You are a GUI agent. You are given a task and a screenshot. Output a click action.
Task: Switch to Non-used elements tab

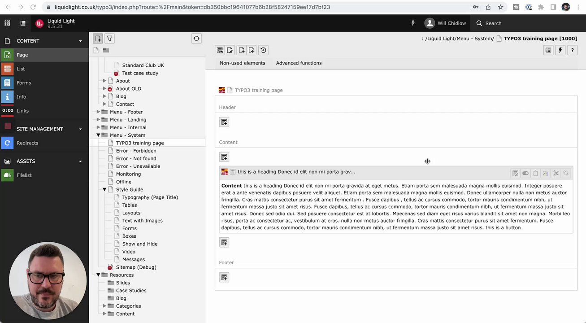click(x=242, y=63)
